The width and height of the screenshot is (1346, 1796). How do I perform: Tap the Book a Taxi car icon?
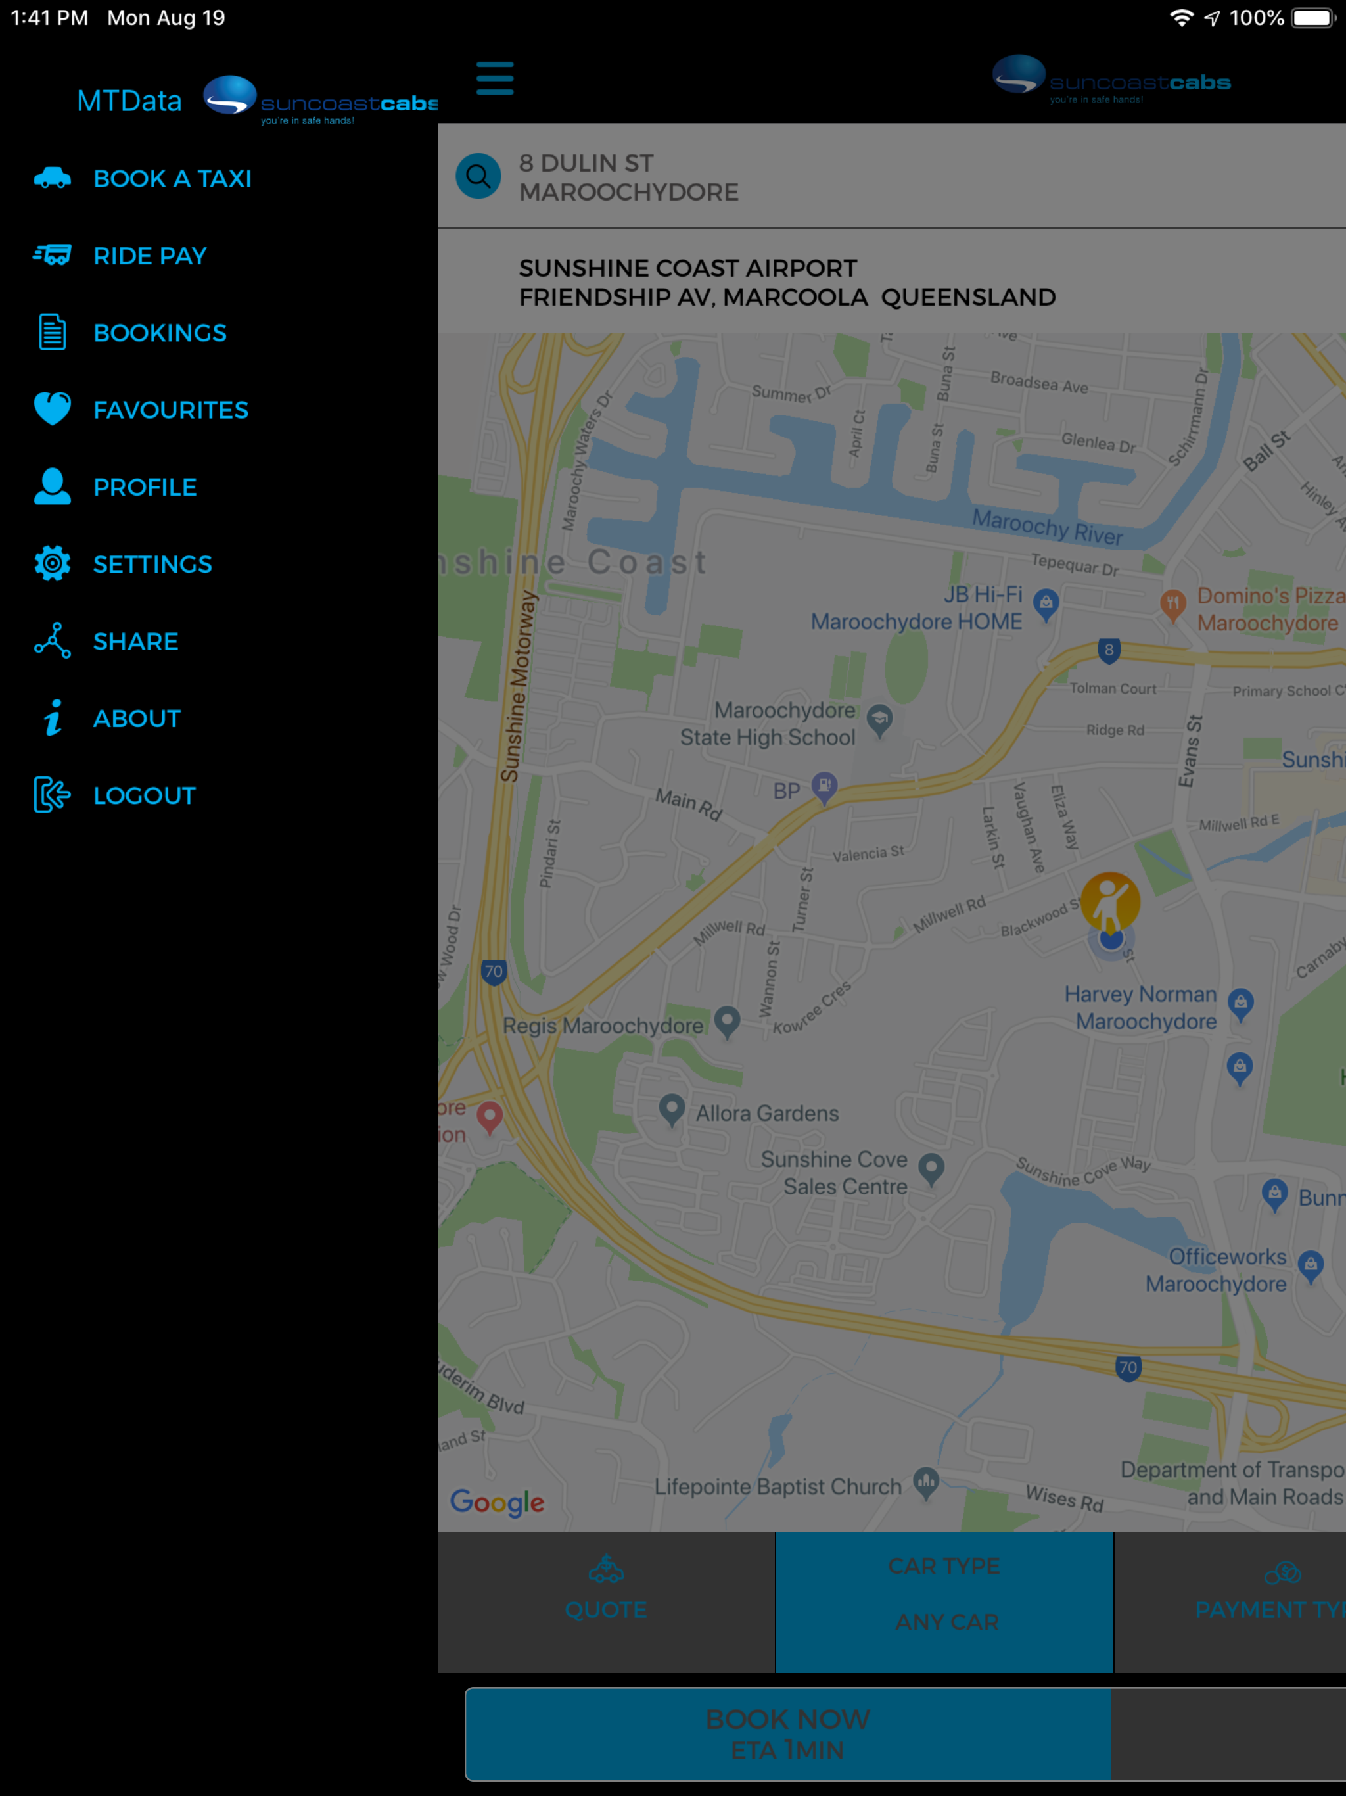coord(53,177)
